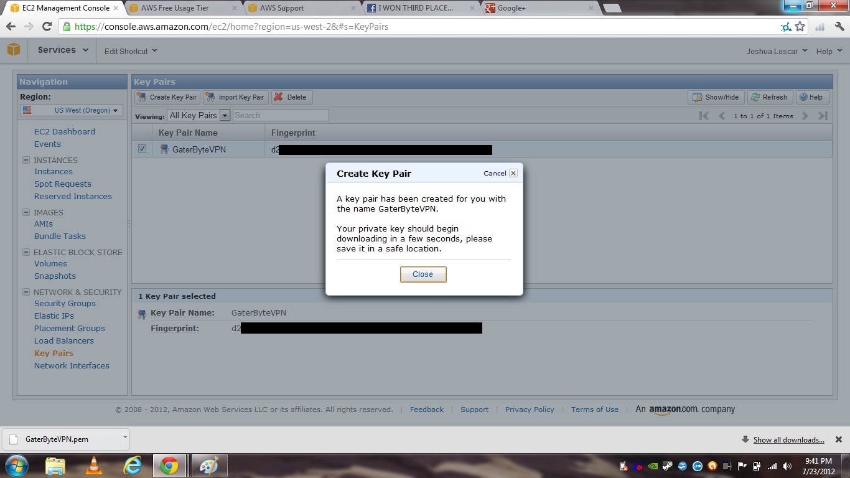The image size is (850, 478).
Task: Go to Elastic IPs page
Action: pos(54,316)
